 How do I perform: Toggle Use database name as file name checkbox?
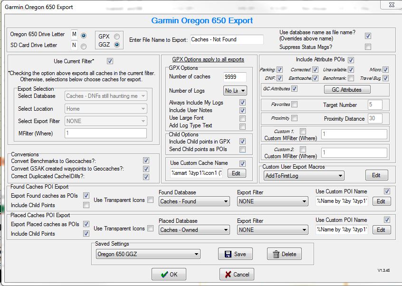coord(368,36)
